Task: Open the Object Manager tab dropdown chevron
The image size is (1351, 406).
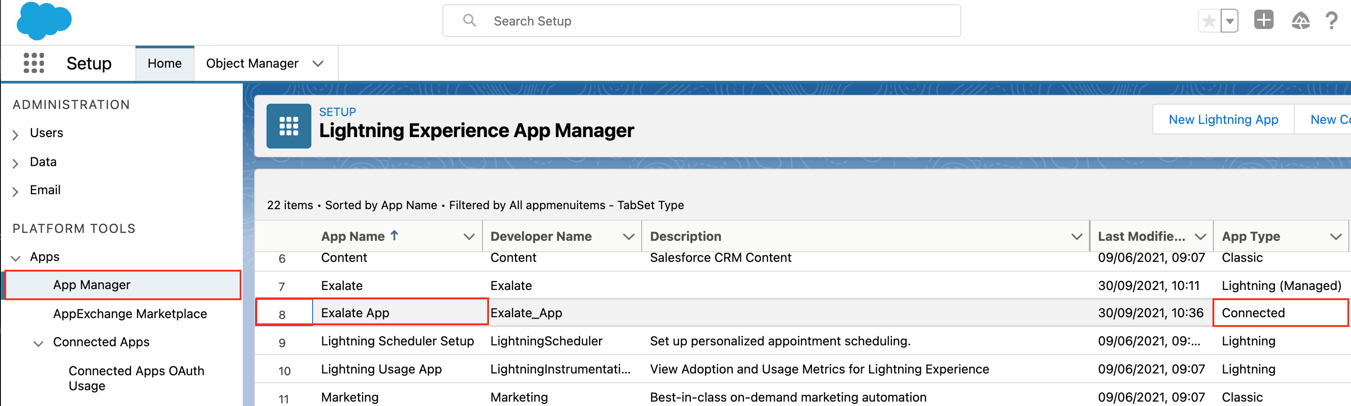Action: 318,63
